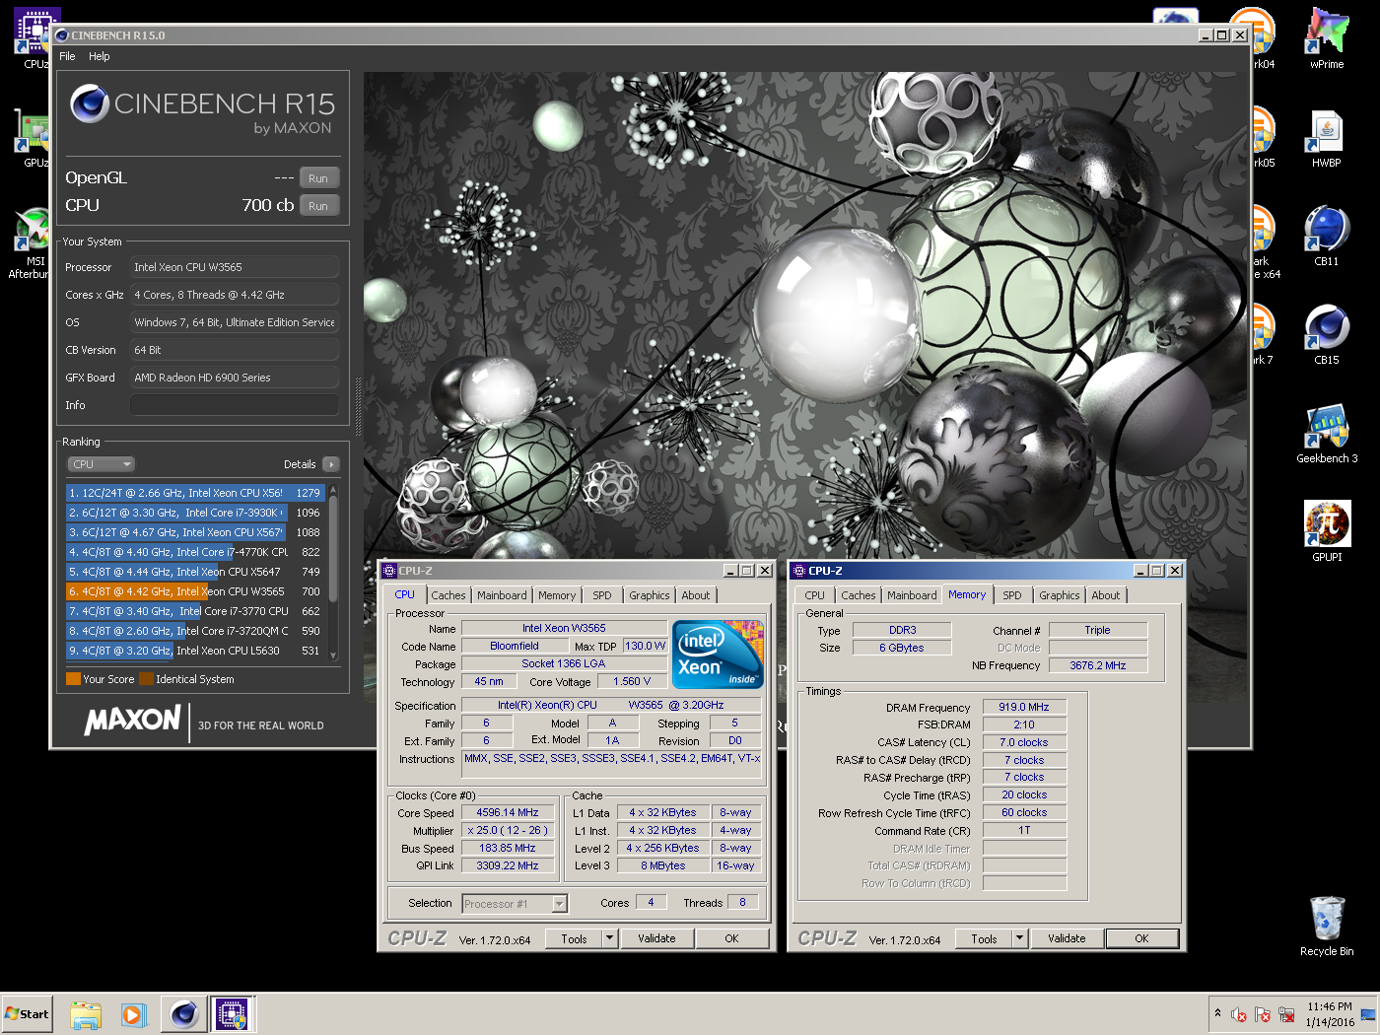Expand Tools dropdown arrow in left CPU-Z

tap(610, 938)
